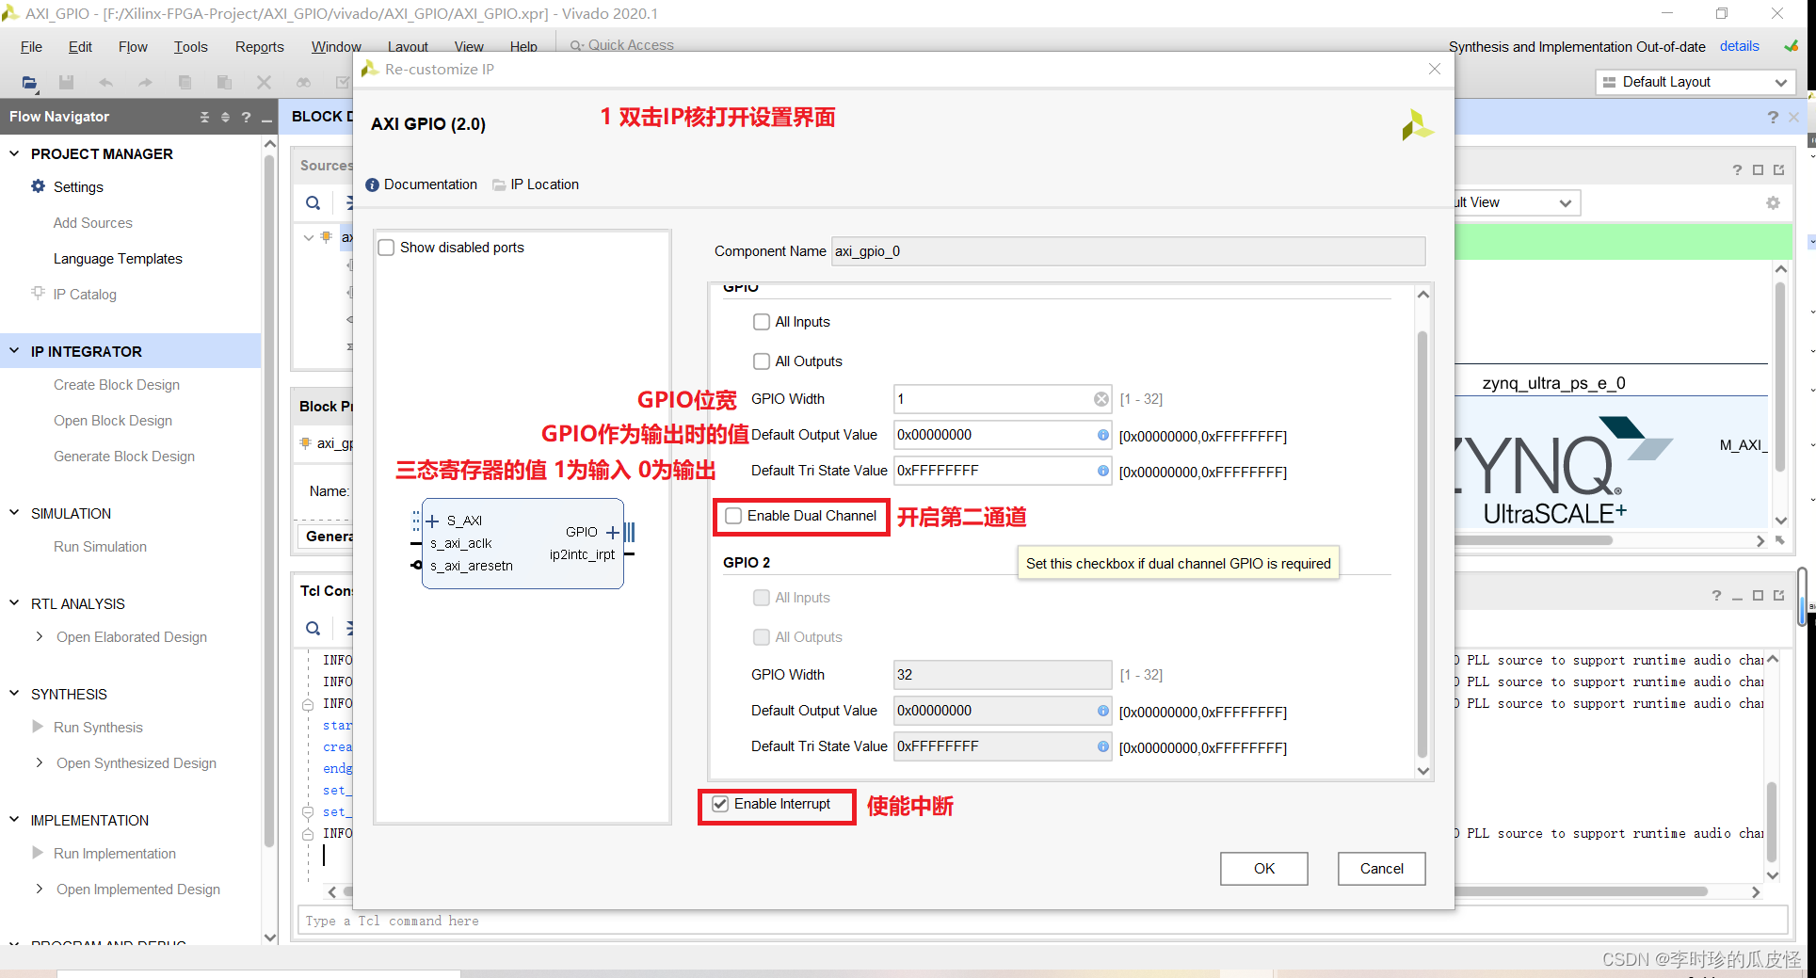Check the All Inputs box under GPIO
This screenshot has height=978, width=1816.
[762, 322]
